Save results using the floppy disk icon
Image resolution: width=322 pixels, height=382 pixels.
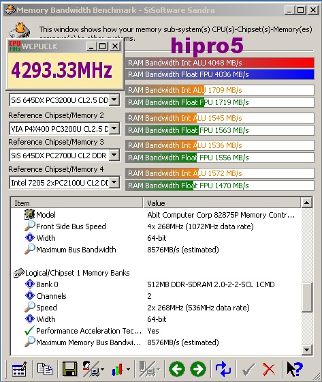70,369
